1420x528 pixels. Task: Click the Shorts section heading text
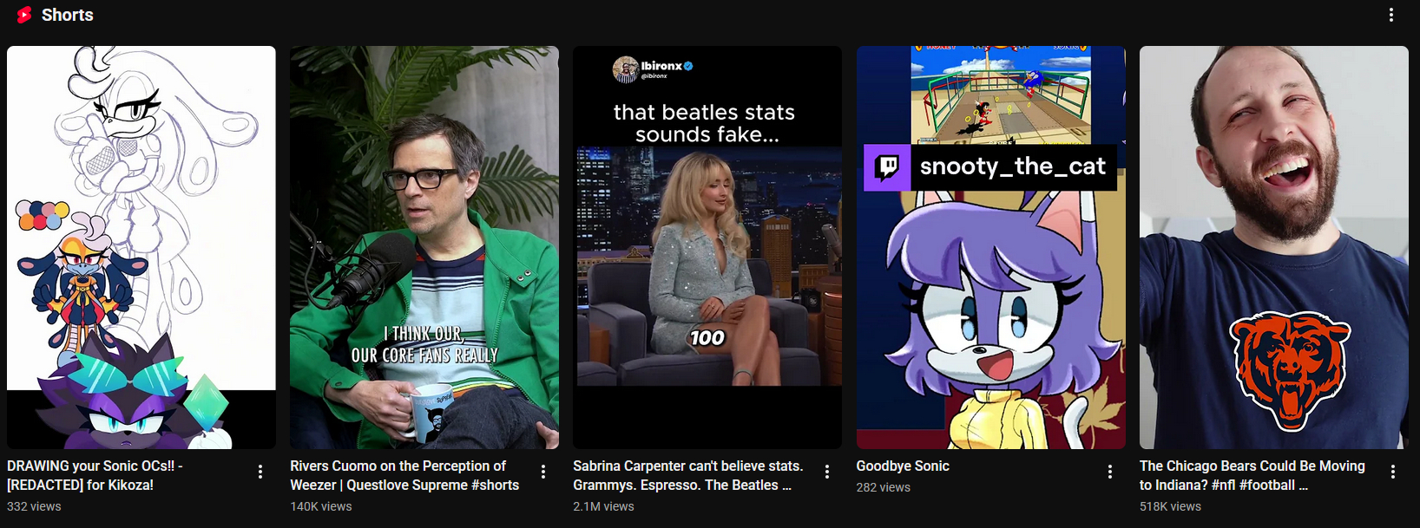(x=68, y=15)
